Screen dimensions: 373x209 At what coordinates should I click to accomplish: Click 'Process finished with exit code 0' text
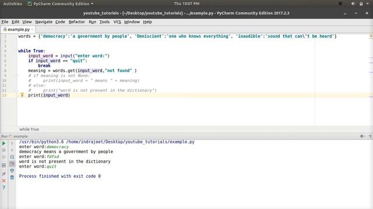point(59,176)
